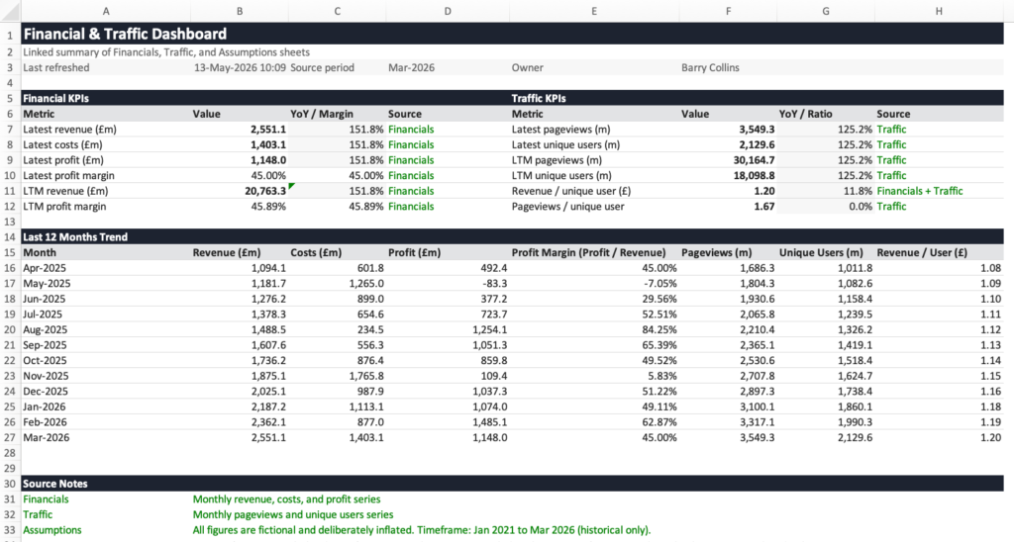Select the 45.89% LTM profit margin value in column B
Screen dimensions: 1014x542
click(x=268, y=207)
